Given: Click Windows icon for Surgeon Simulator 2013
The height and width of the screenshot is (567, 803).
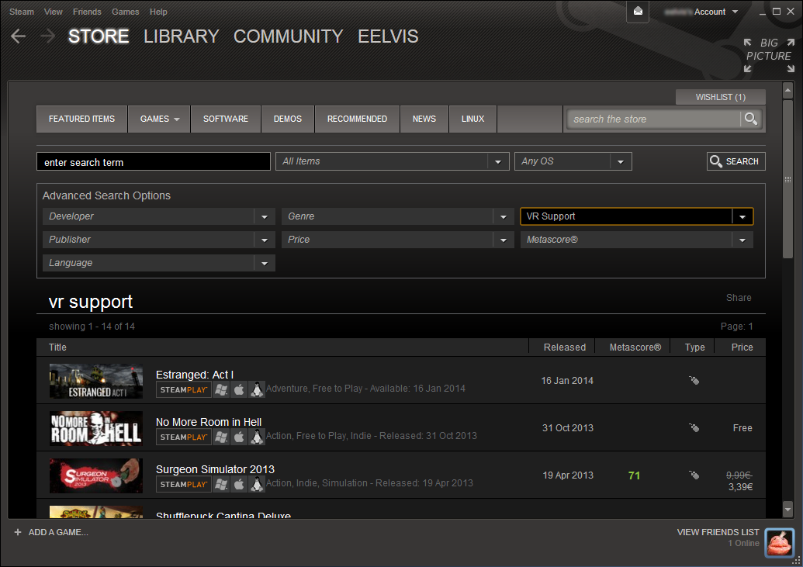Looking at the screenshot, I should (x=221, y=484).
